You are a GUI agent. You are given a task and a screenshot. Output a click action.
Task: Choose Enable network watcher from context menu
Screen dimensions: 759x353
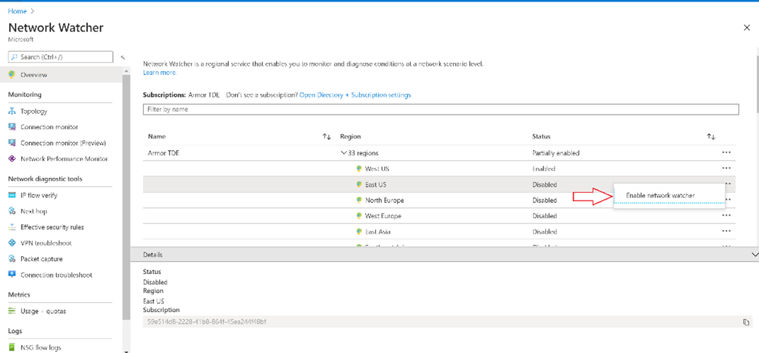[660, 196]
